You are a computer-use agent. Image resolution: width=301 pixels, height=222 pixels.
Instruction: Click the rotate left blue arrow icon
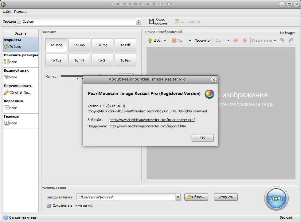click(x=282, y=40)
